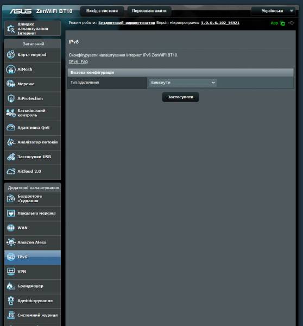Click the Додаткові налаштування section header
Image resolution: width=303 pixels, height=326 pixels.
point(33,188)
